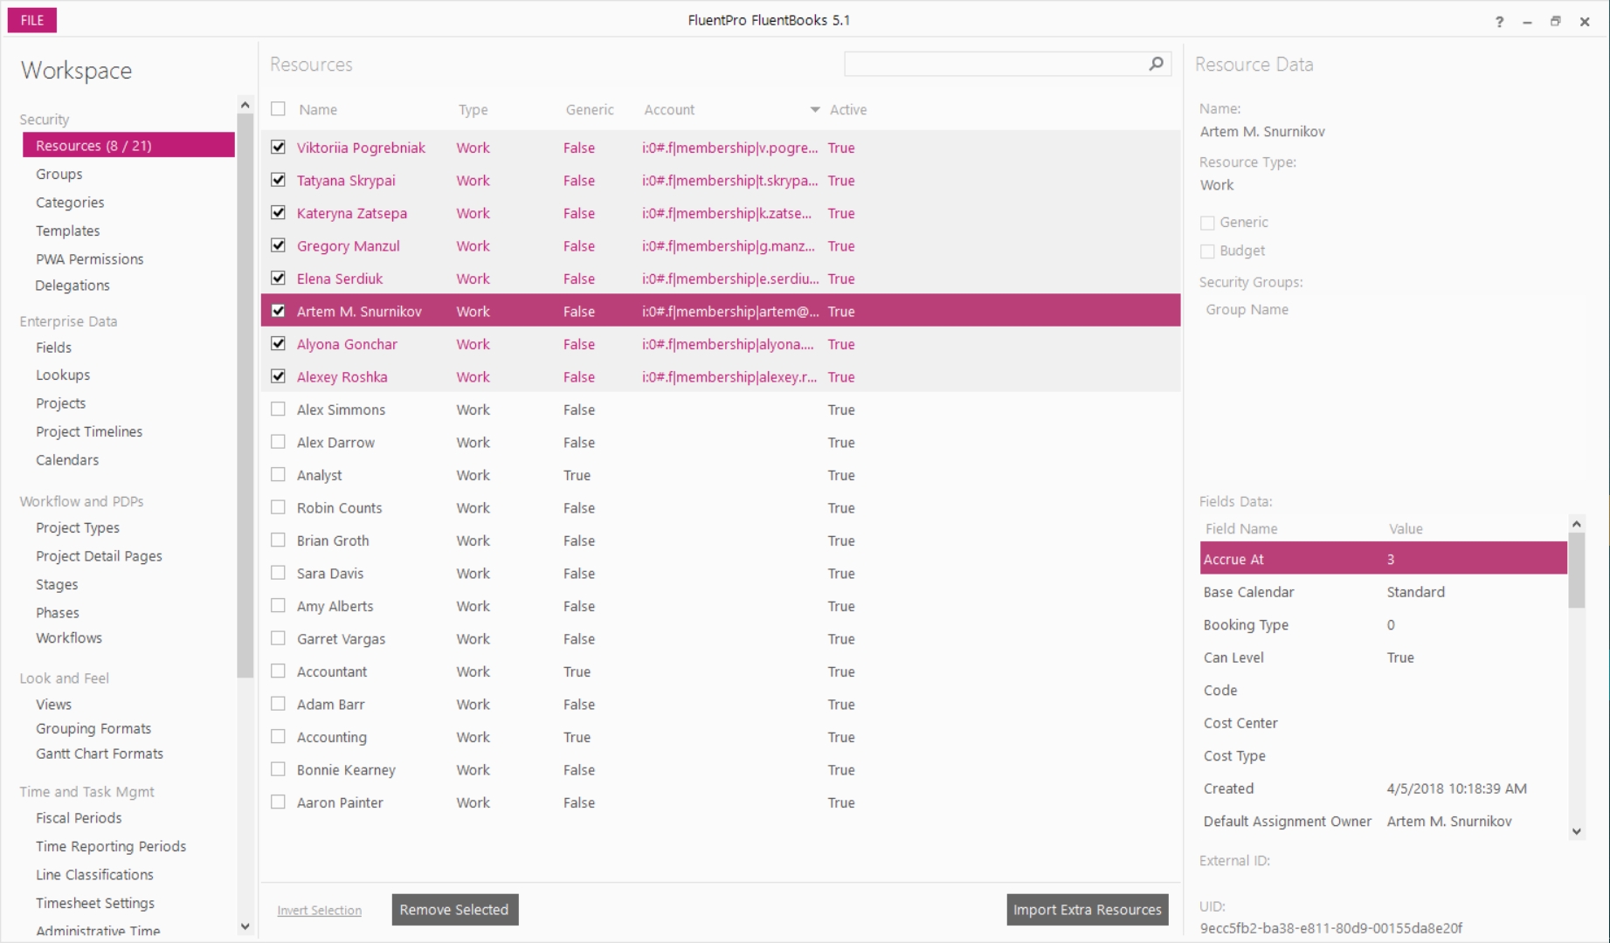Open Timesheet Settings
1610x943 pixels.
(x=95, y=903)
